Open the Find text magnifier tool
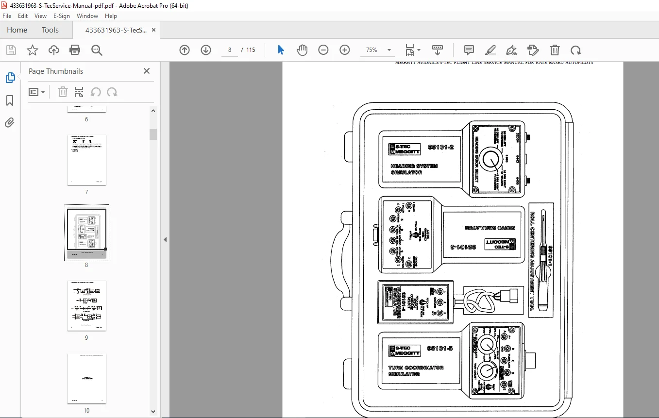The width and height of the screenshot is (659, 418). [x=96, y=50]
